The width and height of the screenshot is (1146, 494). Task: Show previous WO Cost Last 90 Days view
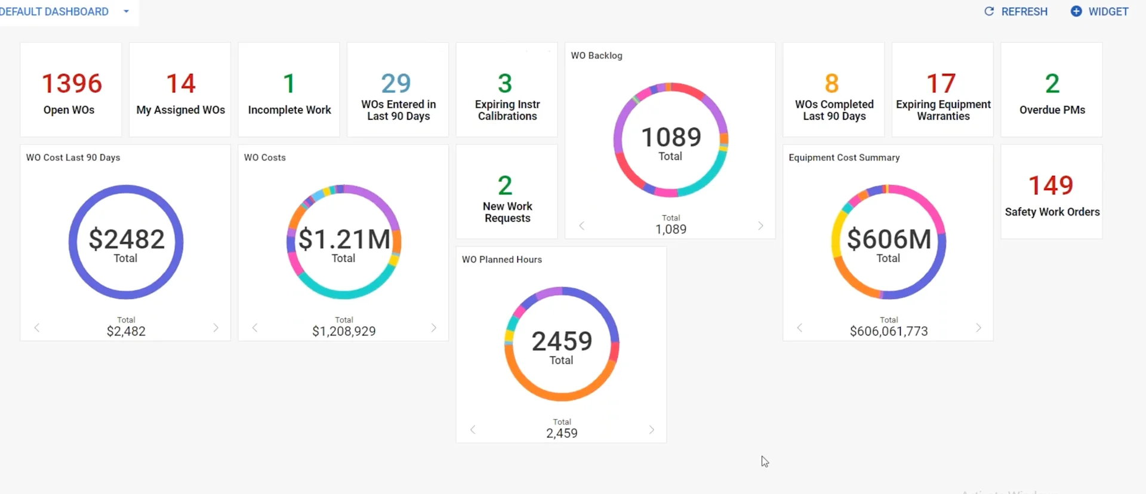37,328
